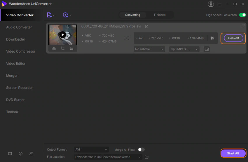Open the effects settings icon under thumbnail
Image resolution: width=248 pixels, height=162 pixels.
click(x=71, y=48)
